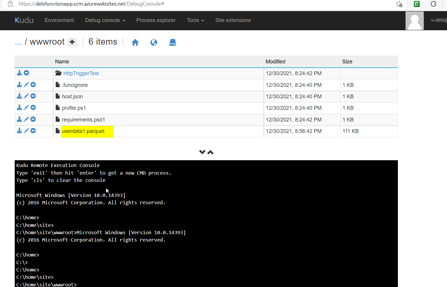
Task: Select the .funcignore file name
Action: (75, 85)
